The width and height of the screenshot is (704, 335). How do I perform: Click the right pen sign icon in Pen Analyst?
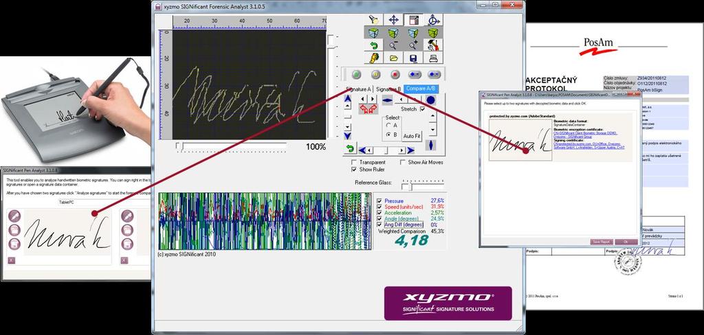pos(127,217)
